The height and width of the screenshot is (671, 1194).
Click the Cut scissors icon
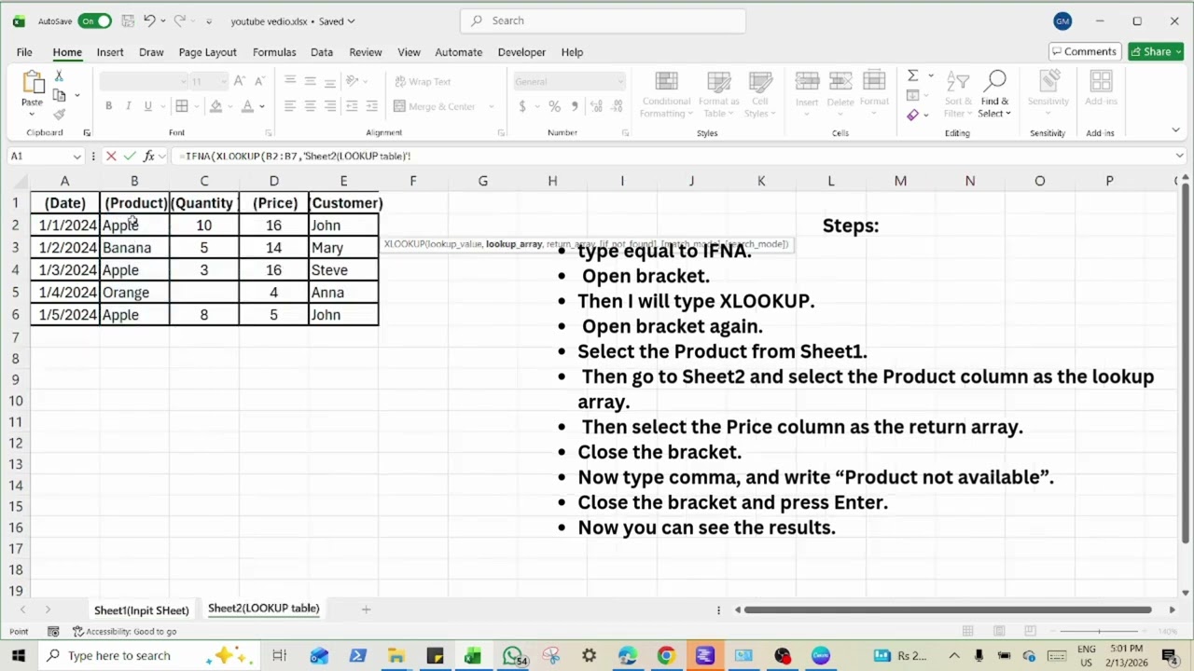(59, 75)
